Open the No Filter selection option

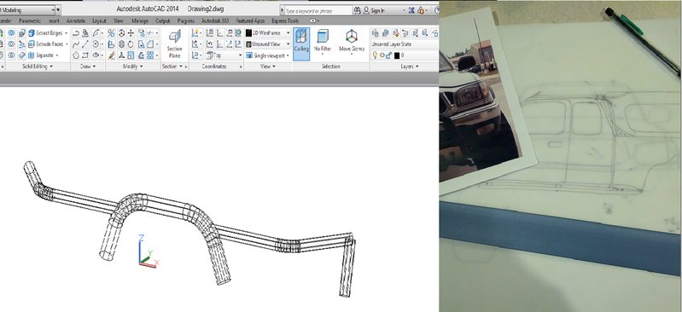point(323,43)
